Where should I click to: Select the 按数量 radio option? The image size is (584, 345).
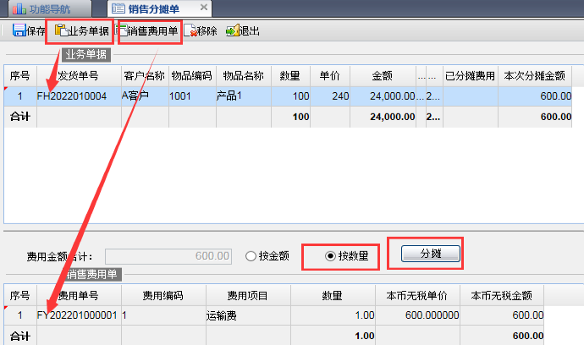coord(331,255)
